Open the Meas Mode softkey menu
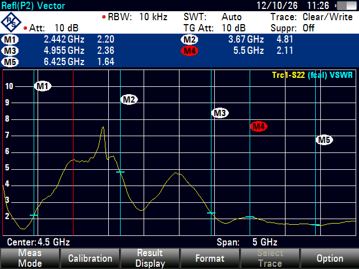 click(30, 258)
